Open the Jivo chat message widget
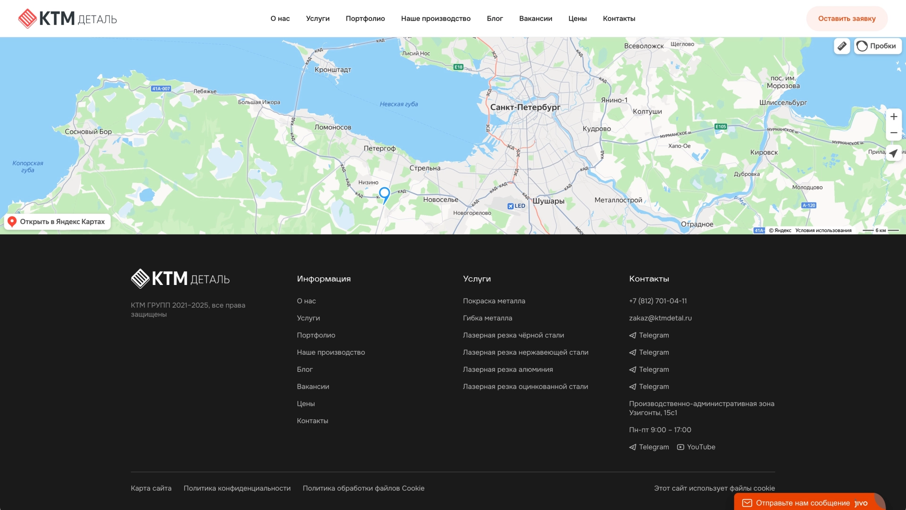The image size is (906, 510). [810, 502]
